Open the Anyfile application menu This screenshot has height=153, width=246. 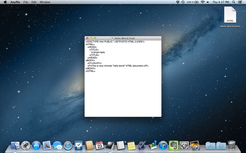(15, 2)
